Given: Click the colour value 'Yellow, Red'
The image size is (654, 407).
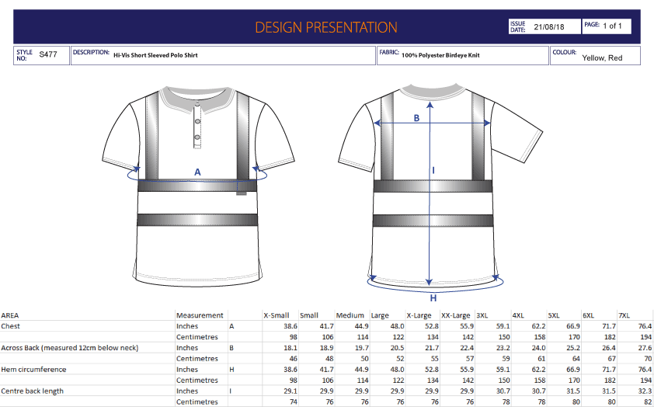Looking at the screenshot, I should (602, 58).
